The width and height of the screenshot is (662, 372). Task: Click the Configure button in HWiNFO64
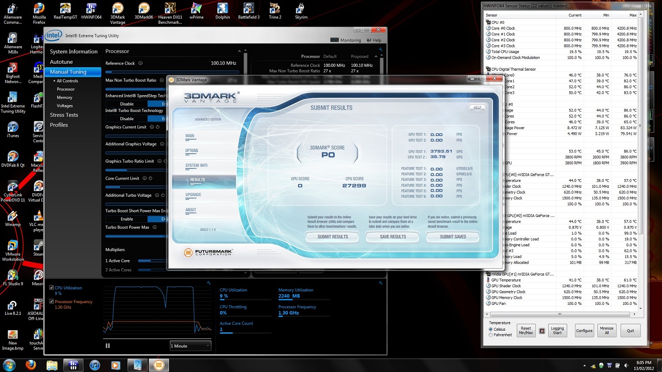coord(584,331)
